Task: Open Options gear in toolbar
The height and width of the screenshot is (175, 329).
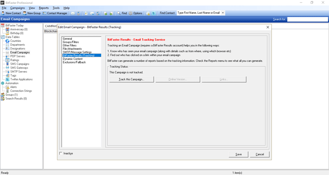Action: [x=131, y=13]
